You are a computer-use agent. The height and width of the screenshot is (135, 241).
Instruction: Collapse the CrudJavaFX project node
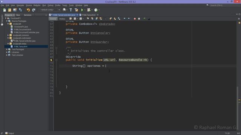click(6, 18)
